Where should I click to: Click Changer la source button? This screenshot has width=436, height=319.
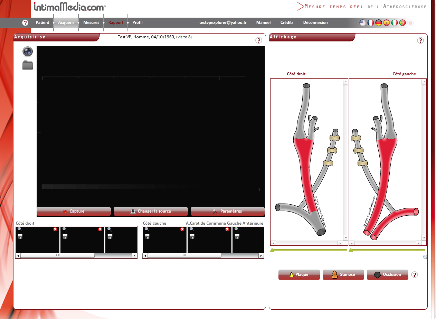[x=151, y=211]
